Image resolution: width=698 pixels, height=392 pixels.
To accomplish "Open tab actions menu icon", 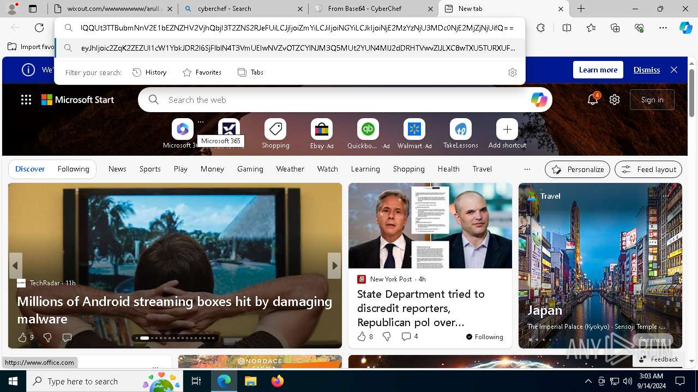I will pos(33,9).
